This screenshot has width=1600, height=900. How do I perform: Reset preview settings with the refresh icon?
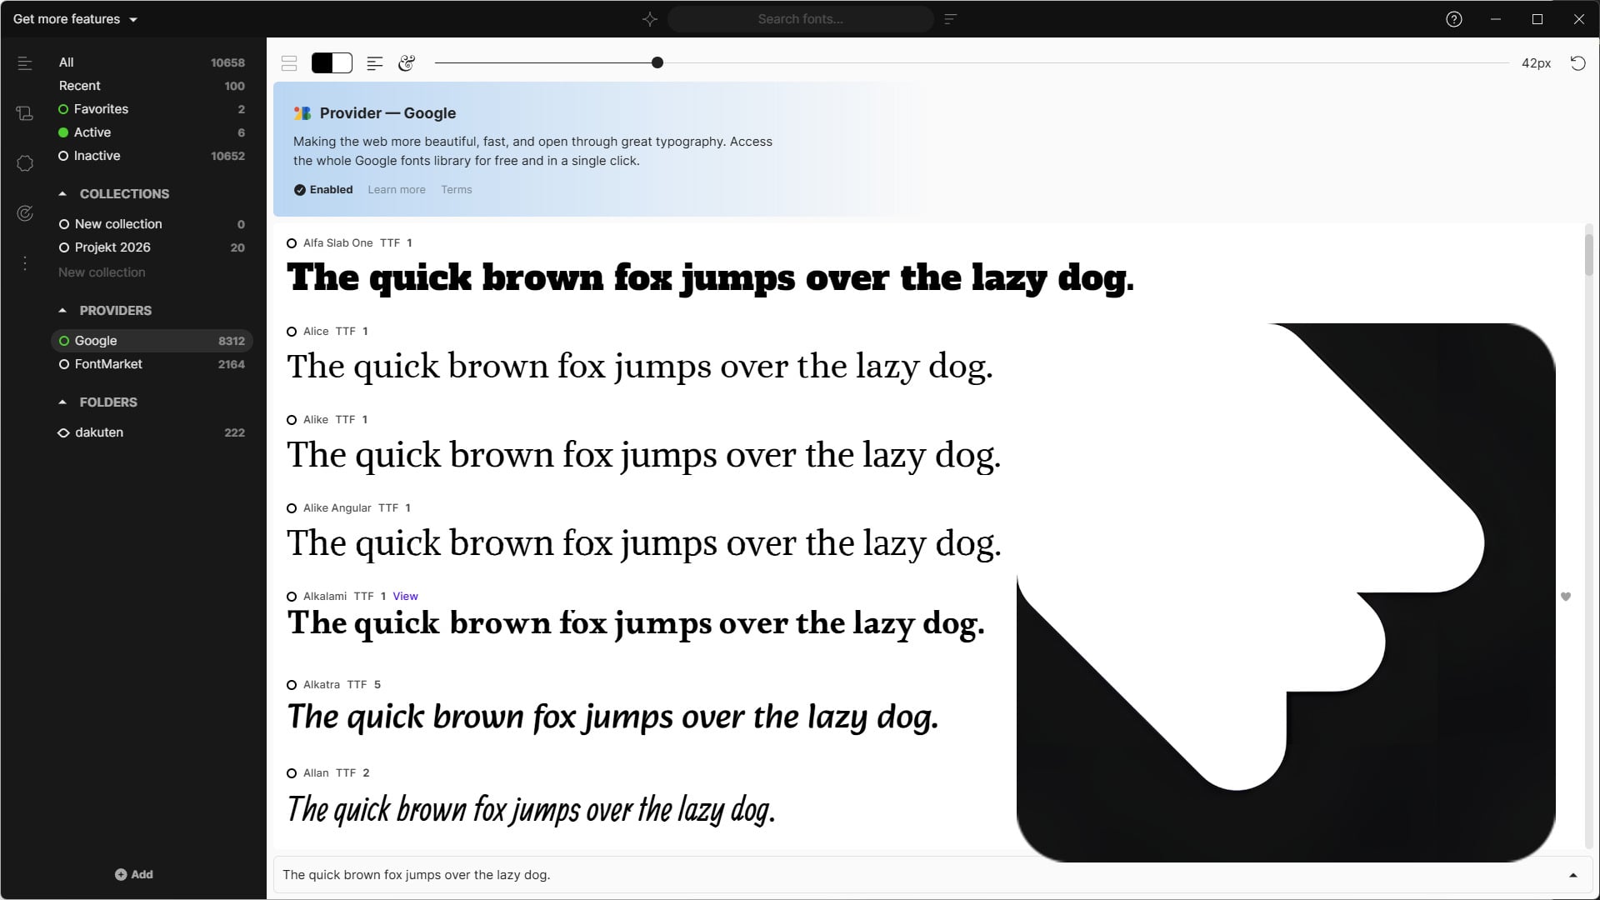(x=1577, y=63)
